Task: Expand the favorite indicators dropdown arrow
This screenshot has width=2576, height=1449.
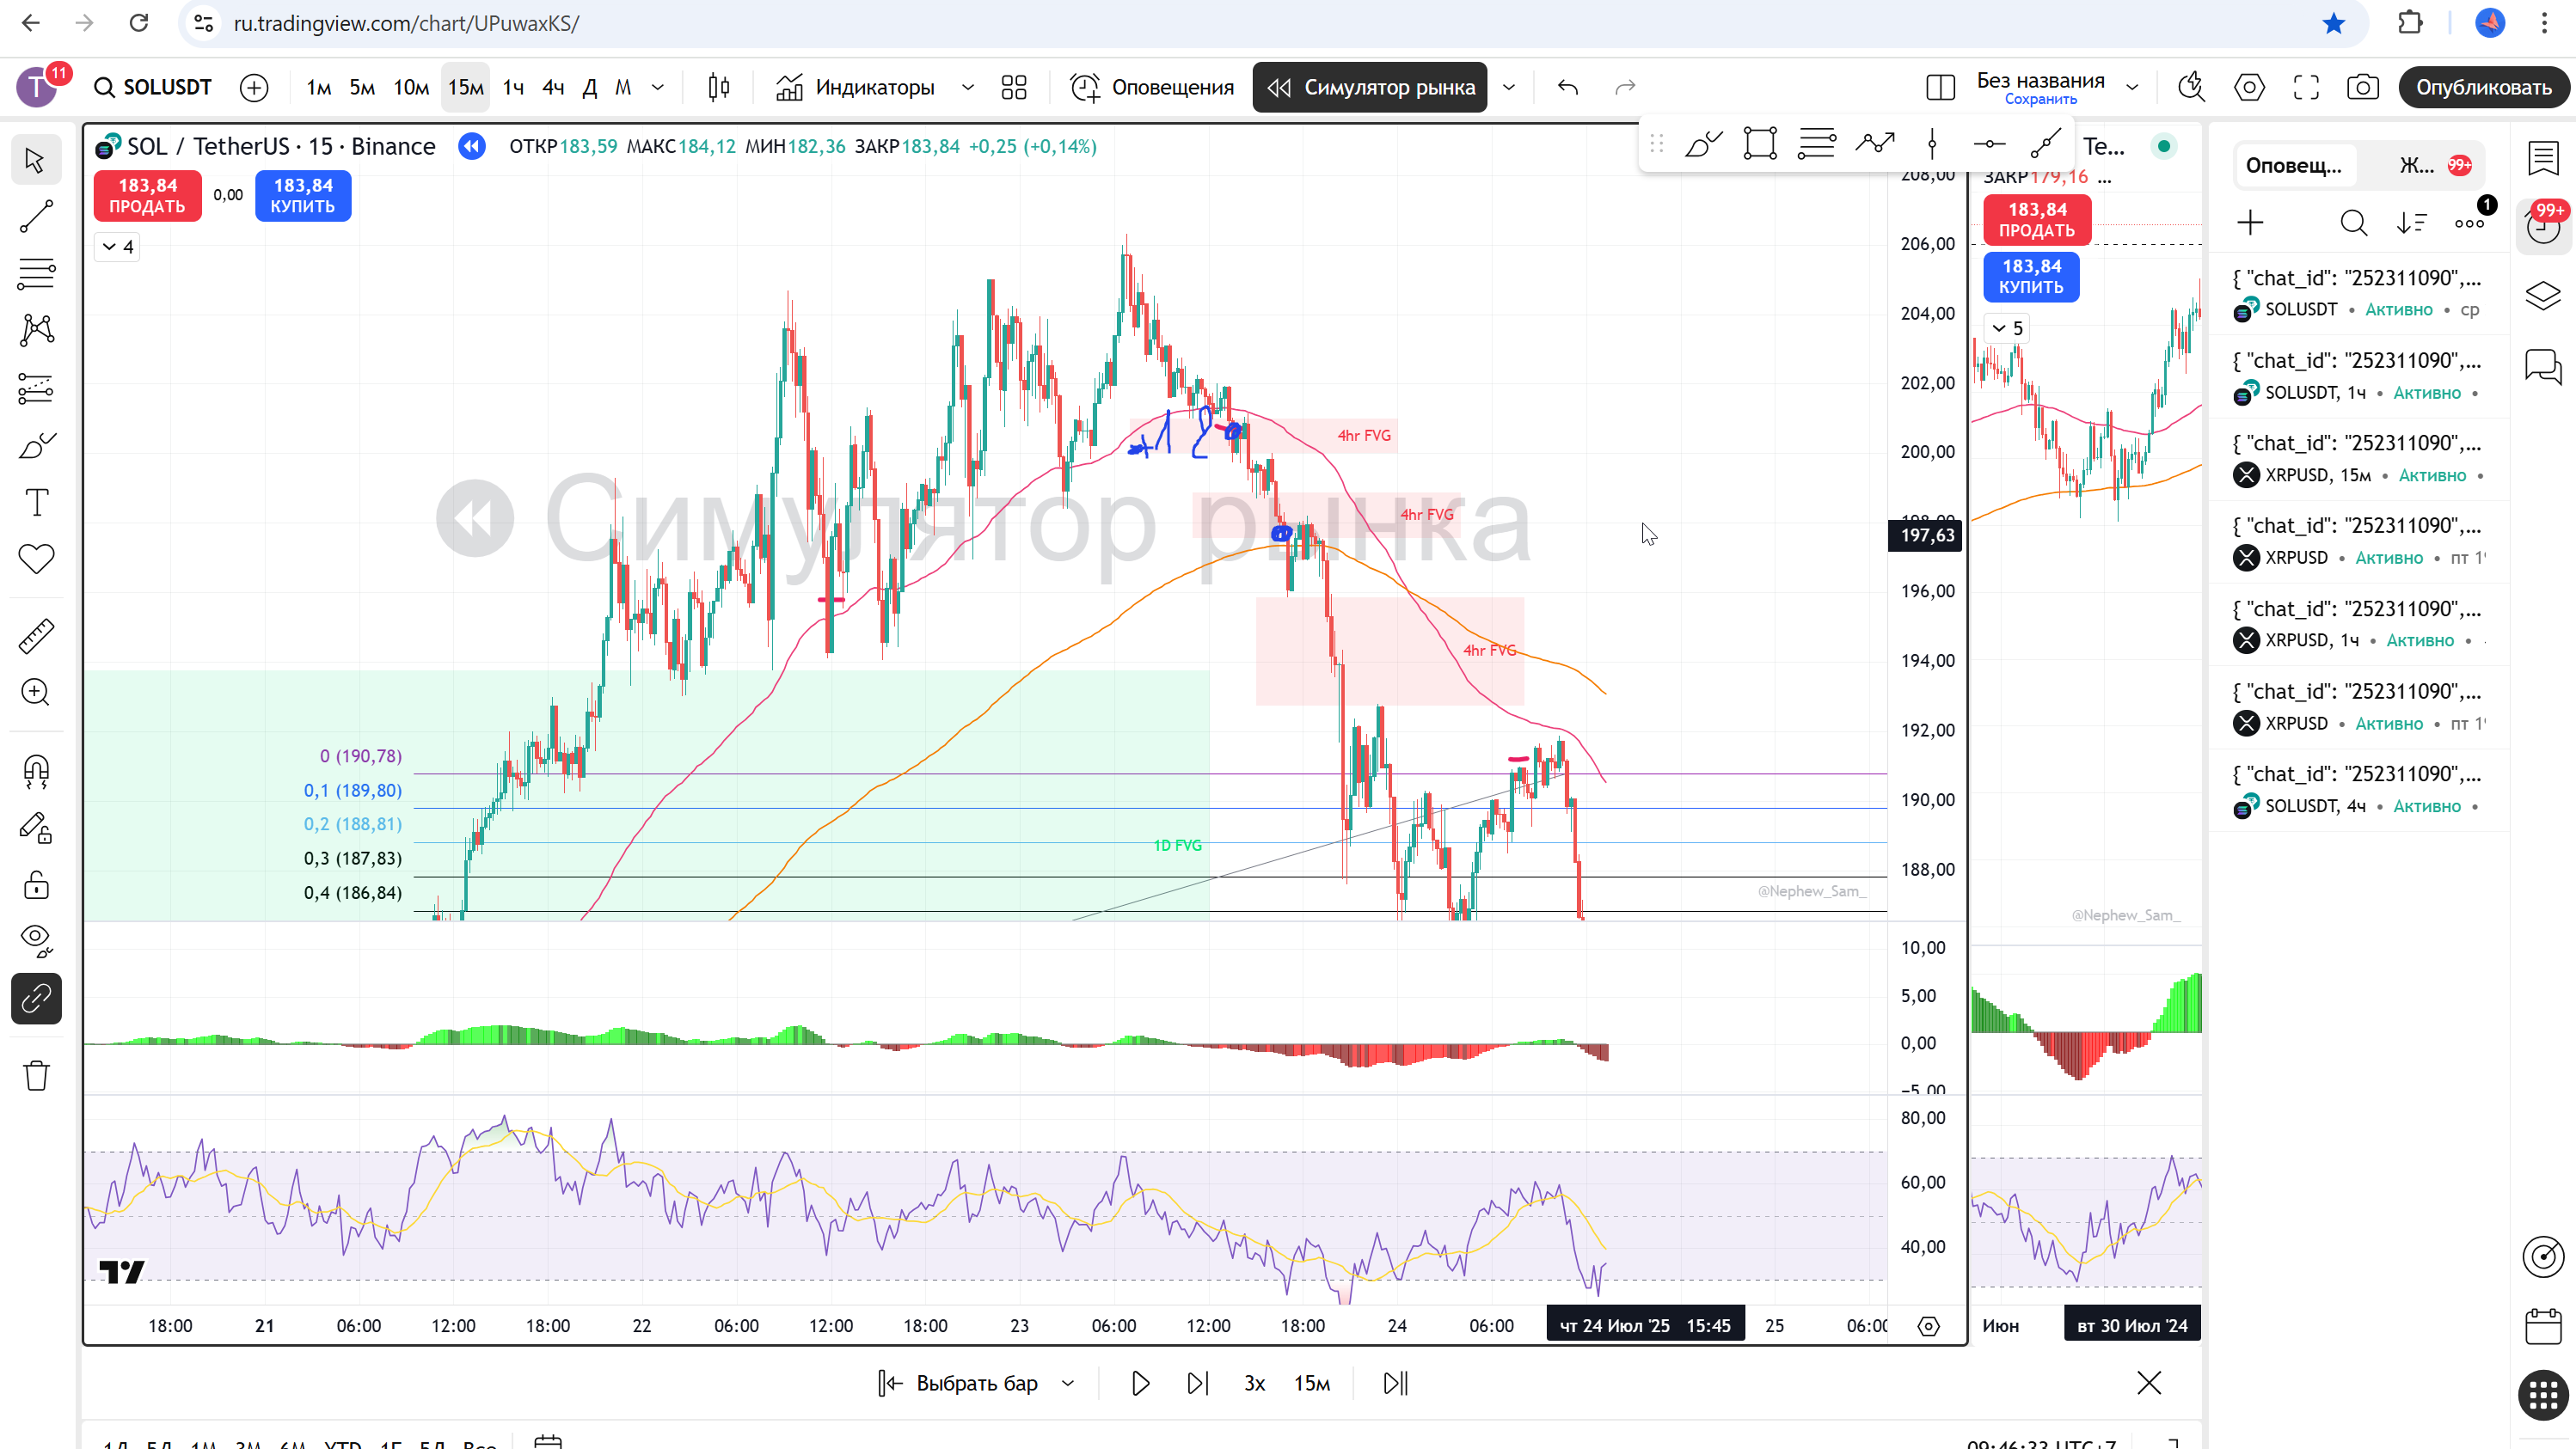Action: click(x=967, y=88)
